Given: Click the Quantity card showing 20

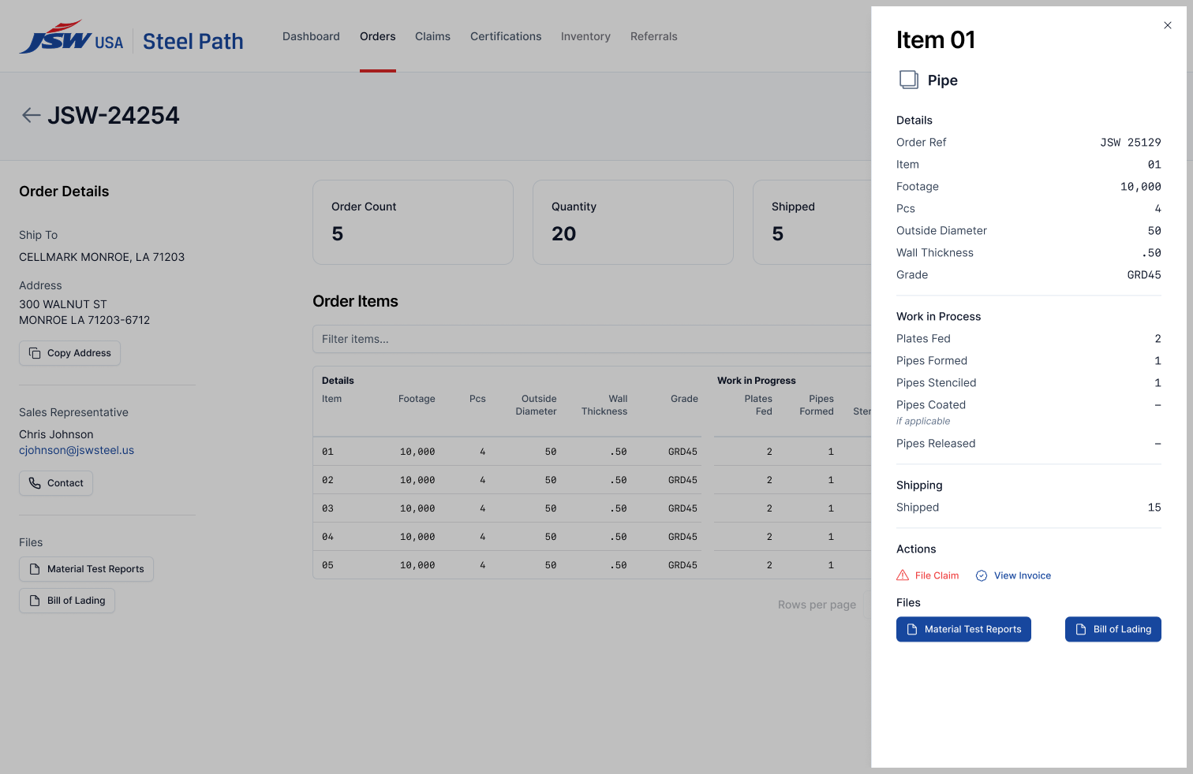Looking at the screenshot, I should [x=633, y=222].
